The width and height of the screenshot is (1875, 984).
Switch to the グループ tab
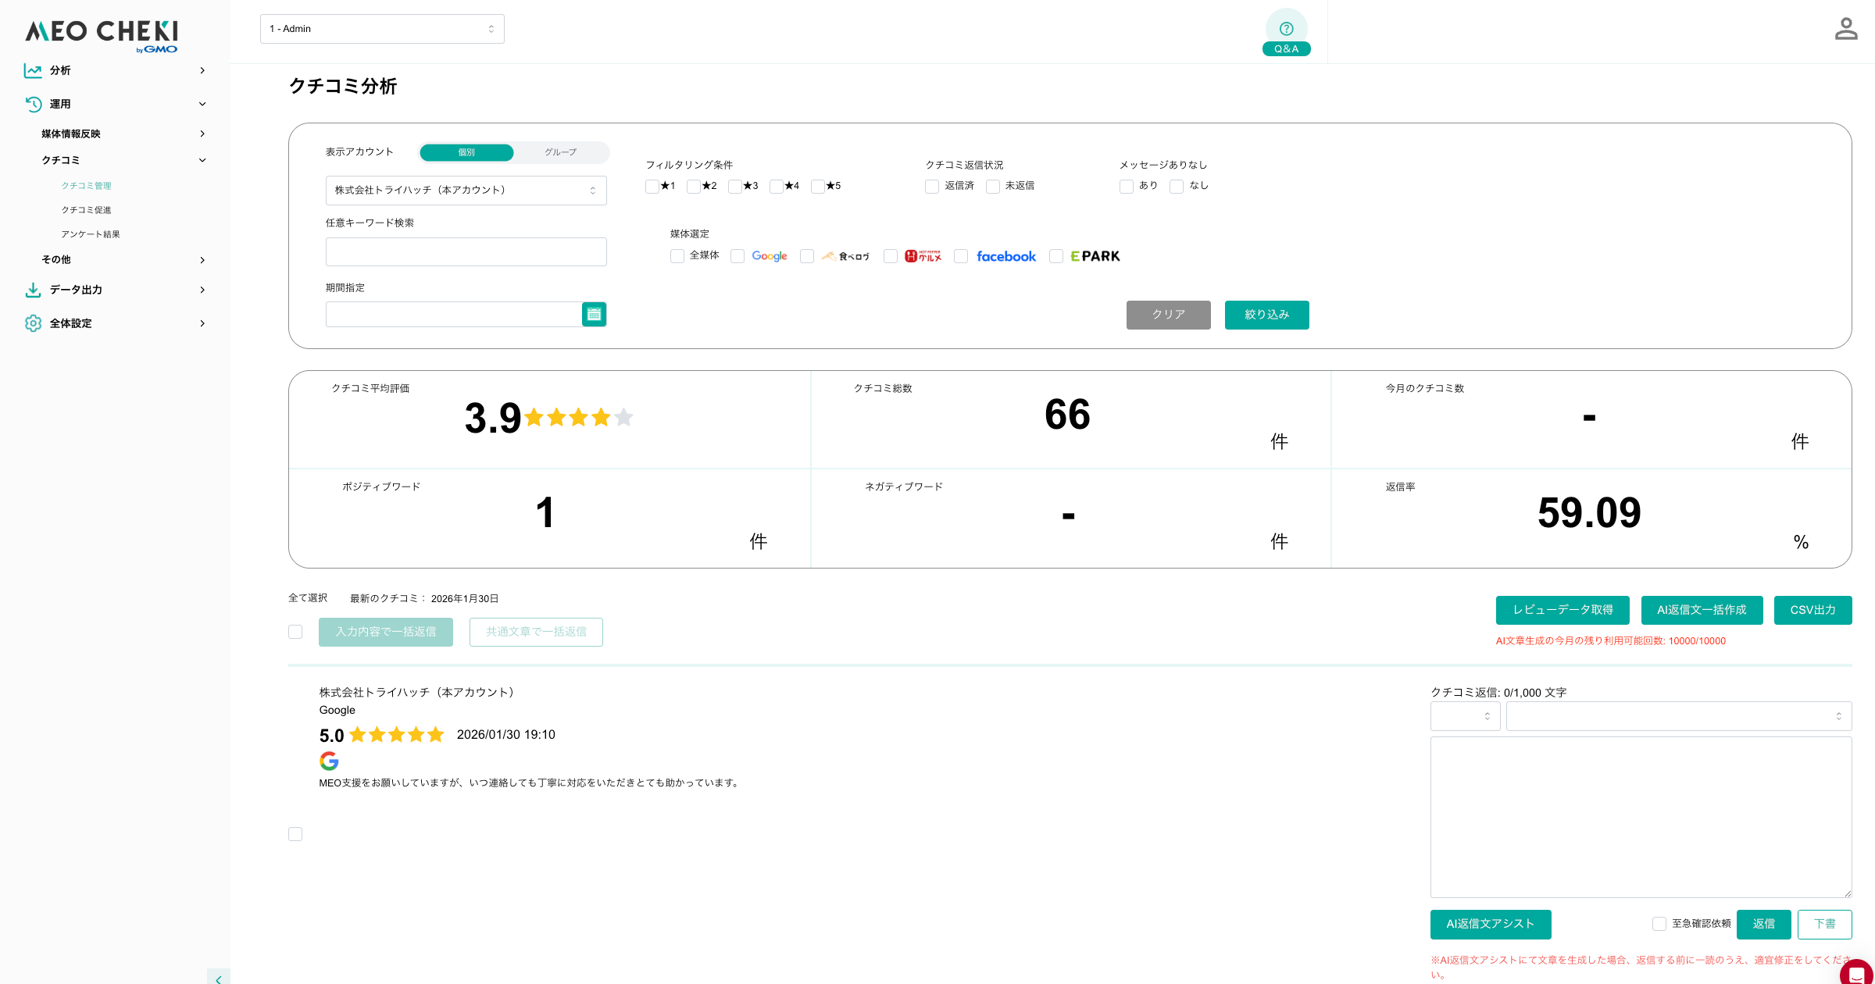coord(560,152)
